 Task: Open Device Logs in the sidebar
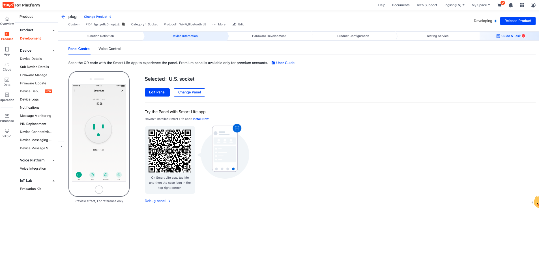pyautogui.click(x=29, y=99)
